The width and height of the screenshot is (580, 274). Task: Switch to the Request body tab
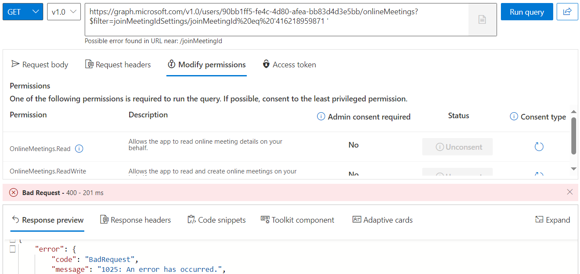coord(40,65)
